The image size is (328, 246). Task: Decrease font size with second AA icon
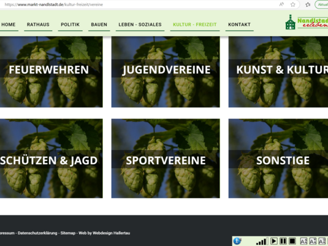click(313, 241)
